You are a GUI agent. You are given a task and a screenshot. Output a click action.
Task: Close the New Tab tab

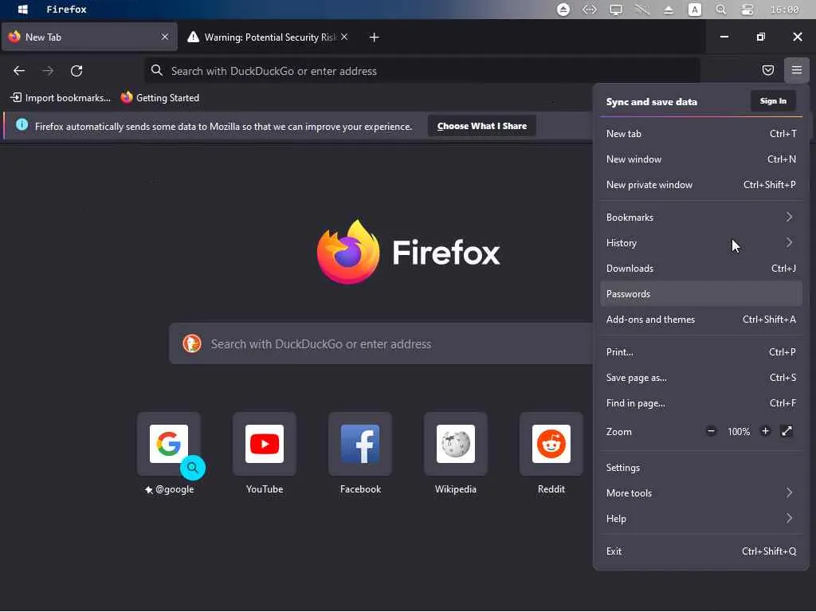coord(164,37)
